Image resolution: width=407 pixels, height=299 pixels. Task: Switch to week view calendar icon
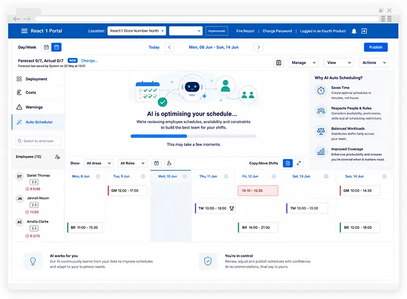click(56, 47)
